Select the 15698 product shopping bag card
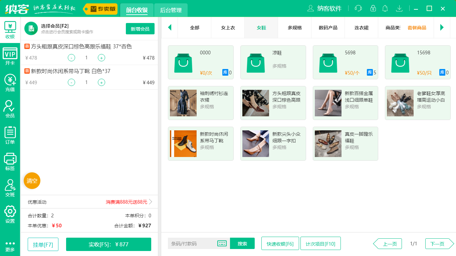The image size is (456, 256). coord(418,62)
